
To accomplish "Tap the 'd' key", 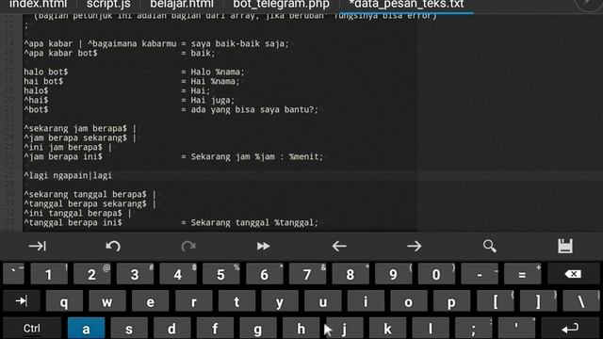I will click(171, 329).
